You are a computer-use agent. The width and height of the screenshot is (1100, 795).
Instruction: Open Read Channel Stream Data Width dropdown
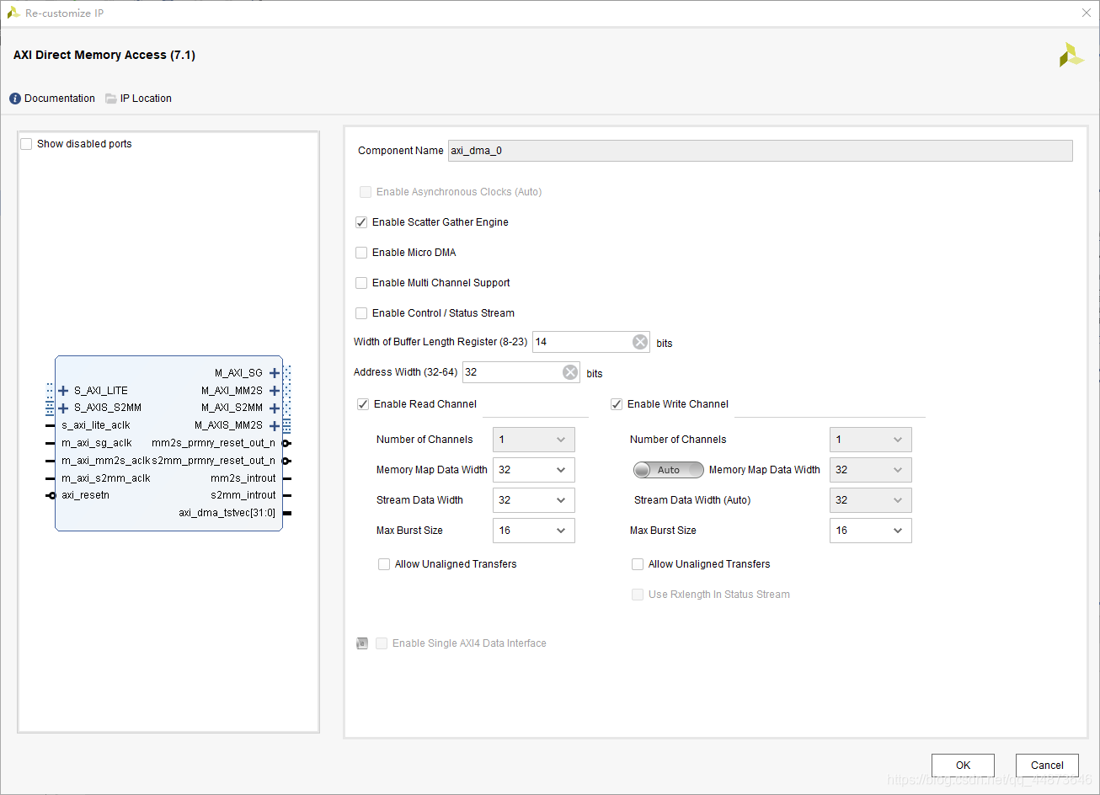click(534, 500)
